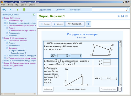Image resolution: width=131 pixels, height=96 pixels.
Task: Click the coefficient field before vector a
Action: click(62, 56)
